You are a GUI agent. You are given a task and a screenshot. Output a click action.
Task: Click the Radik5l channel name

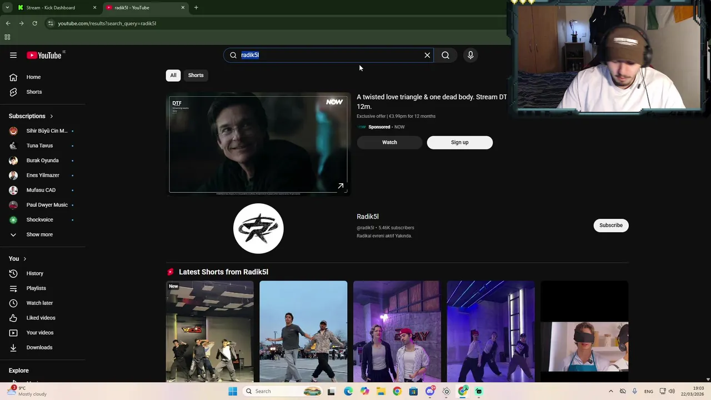[x=368, y=217]
